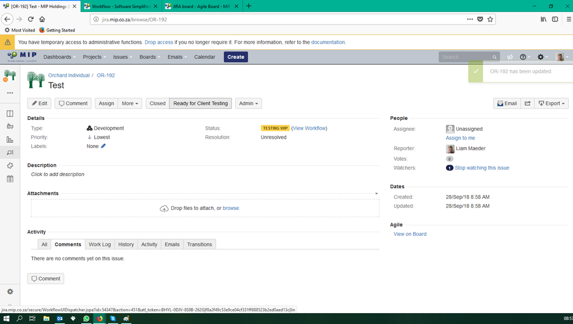Click the Edit issue button
Image resolution: width=573 pixels, height=324 pixels.
[x=39, y=103]
